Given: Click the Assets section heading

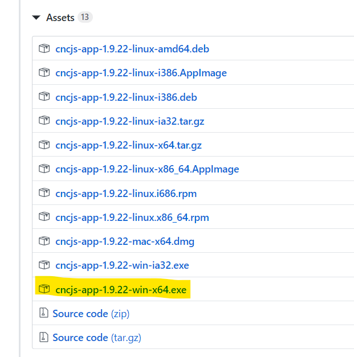Looking at the screenshot, I should [x=60, y=18].
